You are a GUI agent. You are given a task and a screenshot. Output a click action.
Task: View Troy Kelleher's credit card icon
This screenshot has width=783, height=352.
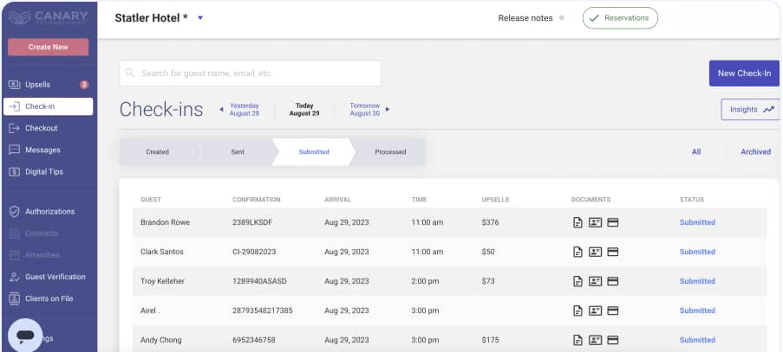(612, 282)
